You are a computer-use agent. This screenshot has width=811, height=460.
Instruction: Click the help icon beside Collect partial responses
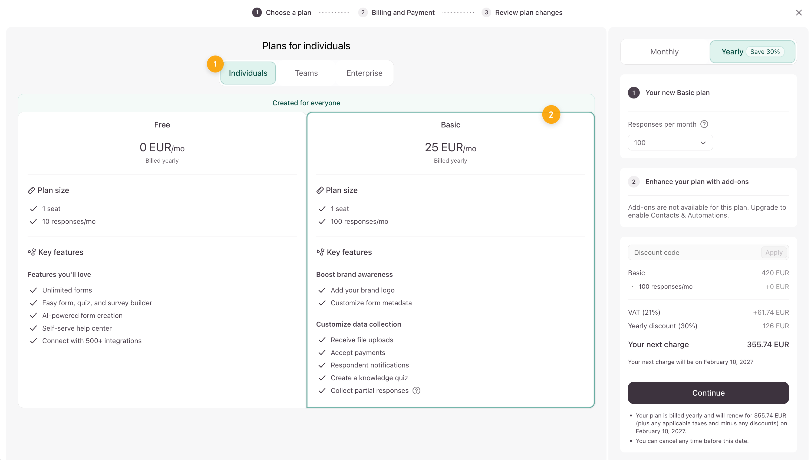416,390
